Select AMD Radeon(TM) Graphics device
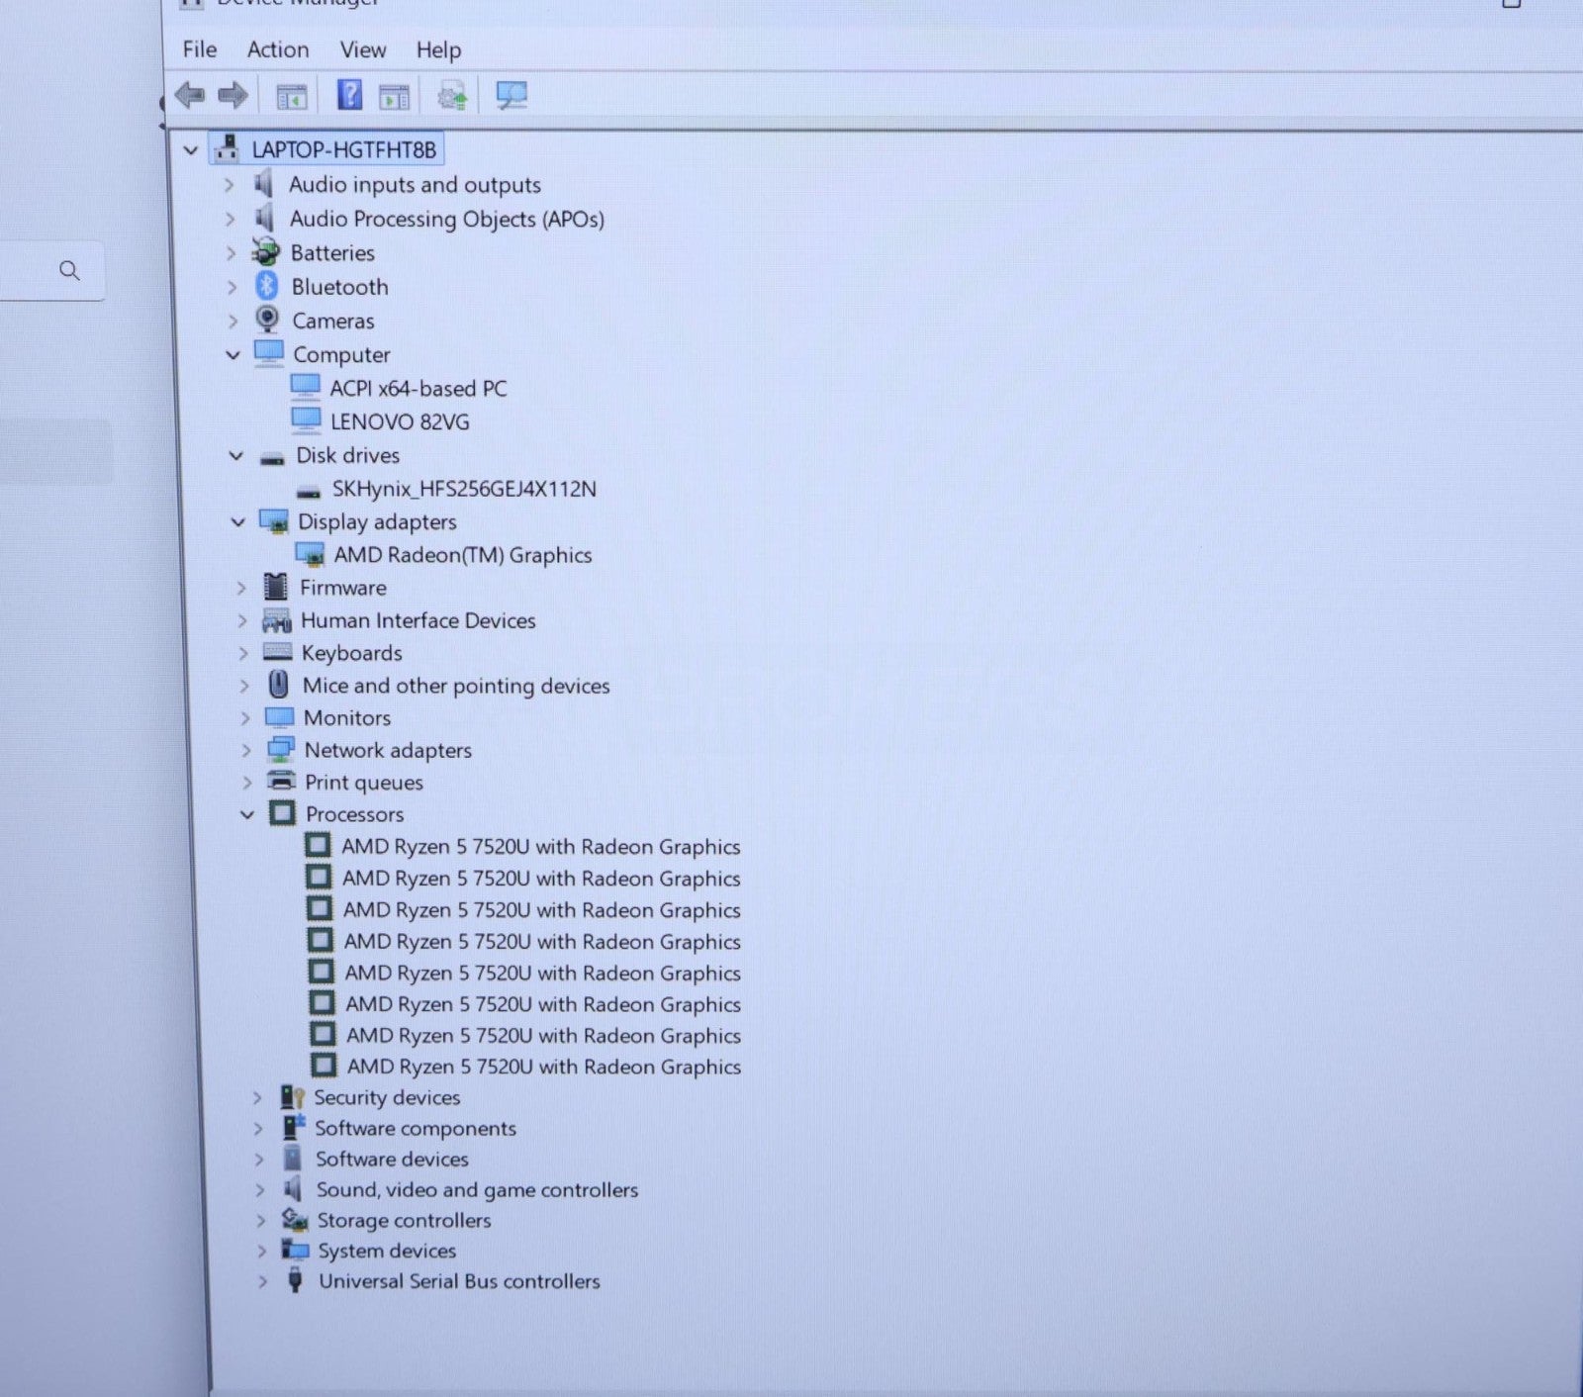 tap(462, 555)
